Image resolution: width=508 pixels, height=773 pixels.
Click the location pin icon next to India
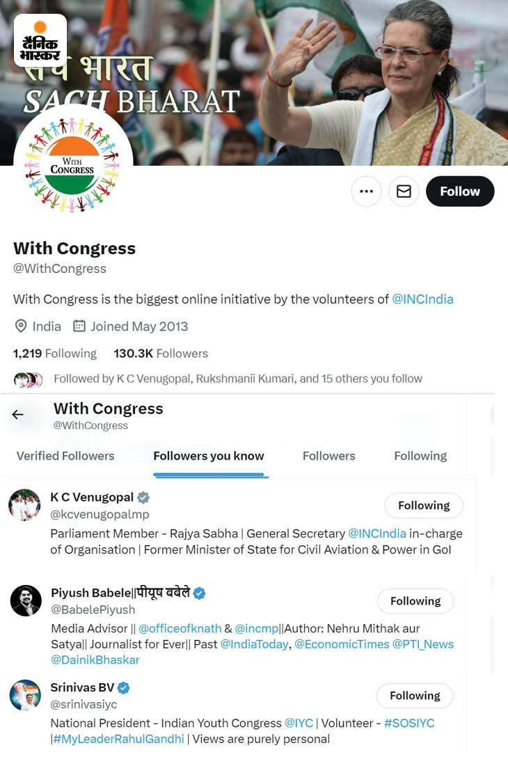point(21,326)
